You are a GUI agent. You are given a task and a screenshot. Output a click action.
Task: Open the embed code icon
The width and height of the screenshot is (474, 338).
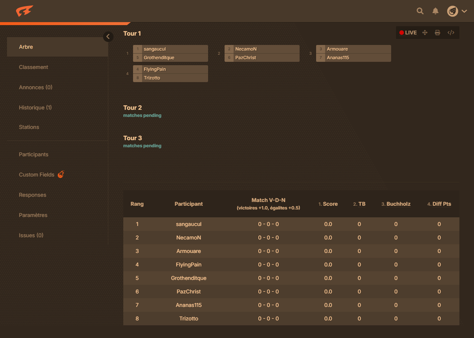pos(451,33)
